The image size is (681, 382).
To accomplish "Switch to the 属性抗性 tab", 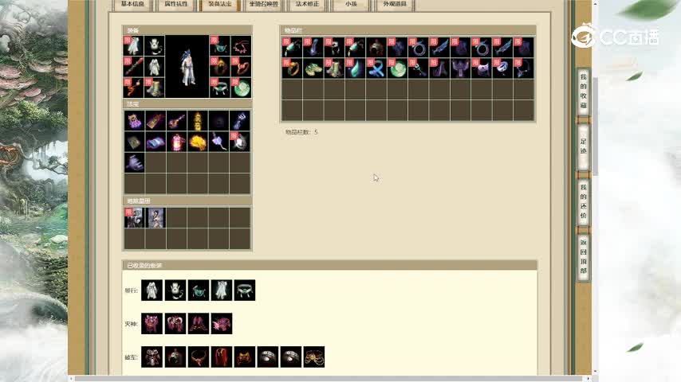I will tap(176, 4).
